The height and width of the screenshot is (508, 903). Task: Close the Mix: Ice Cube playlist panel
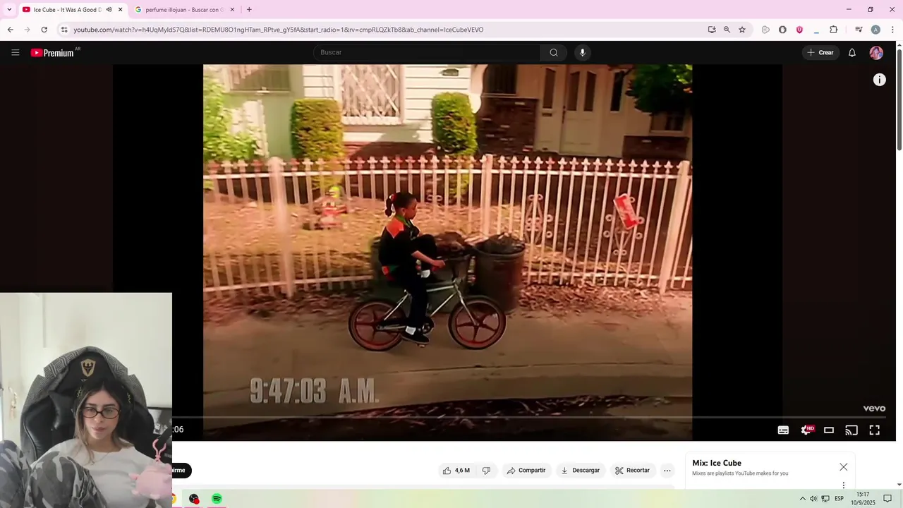[x=843, y=467]
